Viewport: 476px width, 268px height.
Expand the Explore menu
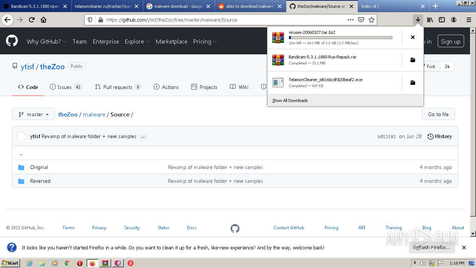click(x=137, y=41)
